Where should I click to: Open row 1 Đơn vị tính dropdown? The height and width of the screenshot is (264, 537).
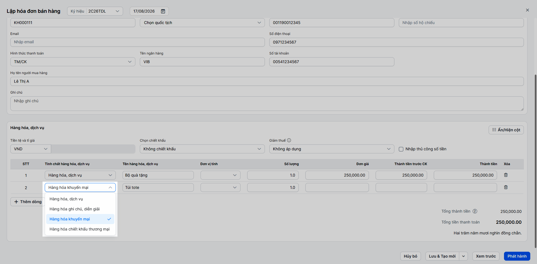220,175
